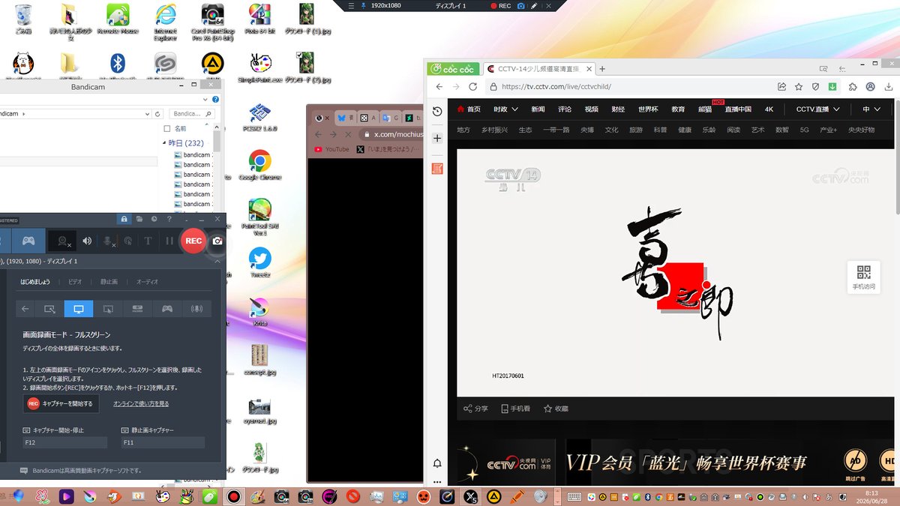The height and width of the screenshot is (506, 900).
Task: Open the 世界杯 menu item on CCTV
Action: pyautogui.click(x=648, y=109)
